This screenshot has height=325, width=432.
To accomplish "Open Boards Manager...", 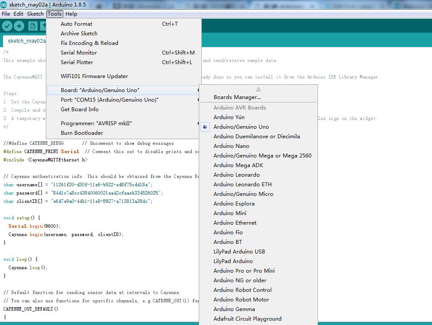I will [x=259, y=97].
